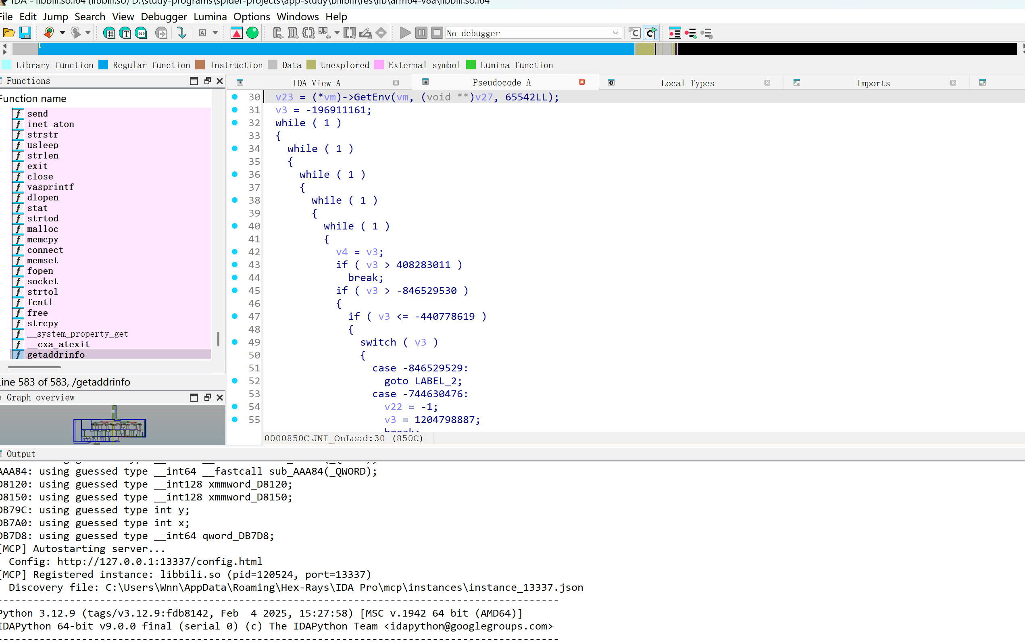Viewport: 1025px width, 642px height.
Task: Close the Pseudocode-A tab
Action: tap(582, 82)
